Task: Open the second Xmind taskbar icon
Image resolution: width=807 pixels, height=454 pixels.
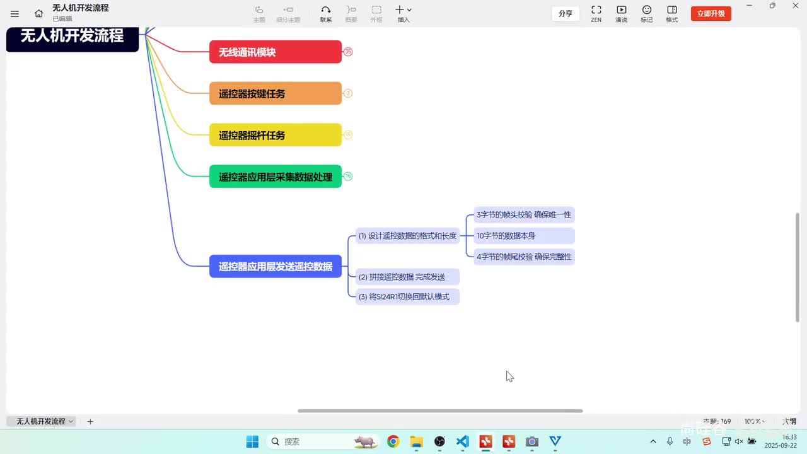Action: [509, 441]
